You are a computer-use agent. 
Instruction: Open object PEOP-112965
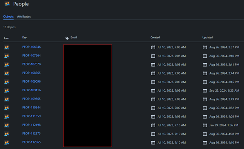point(31,142)
